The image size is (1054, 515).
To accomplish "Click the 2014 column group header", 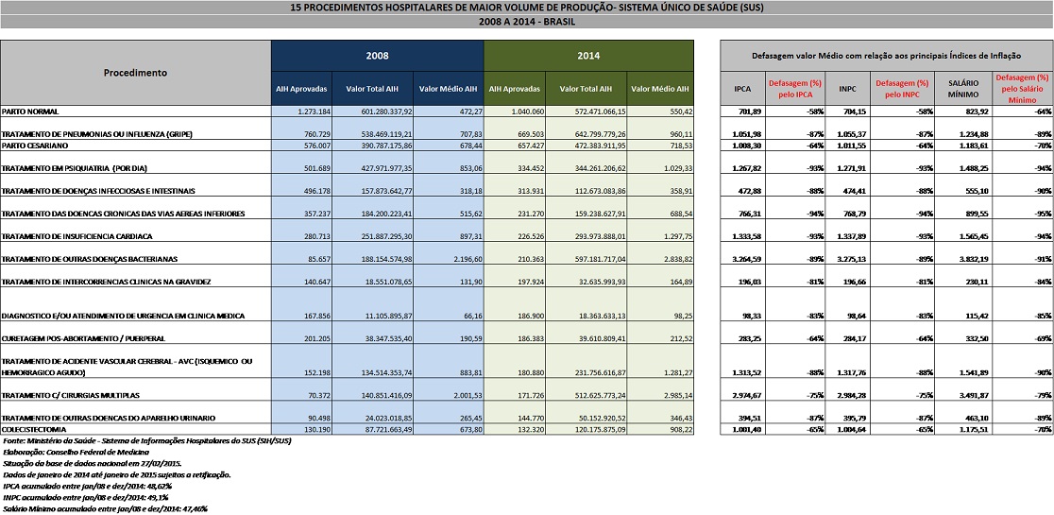I will click(588, 56).
